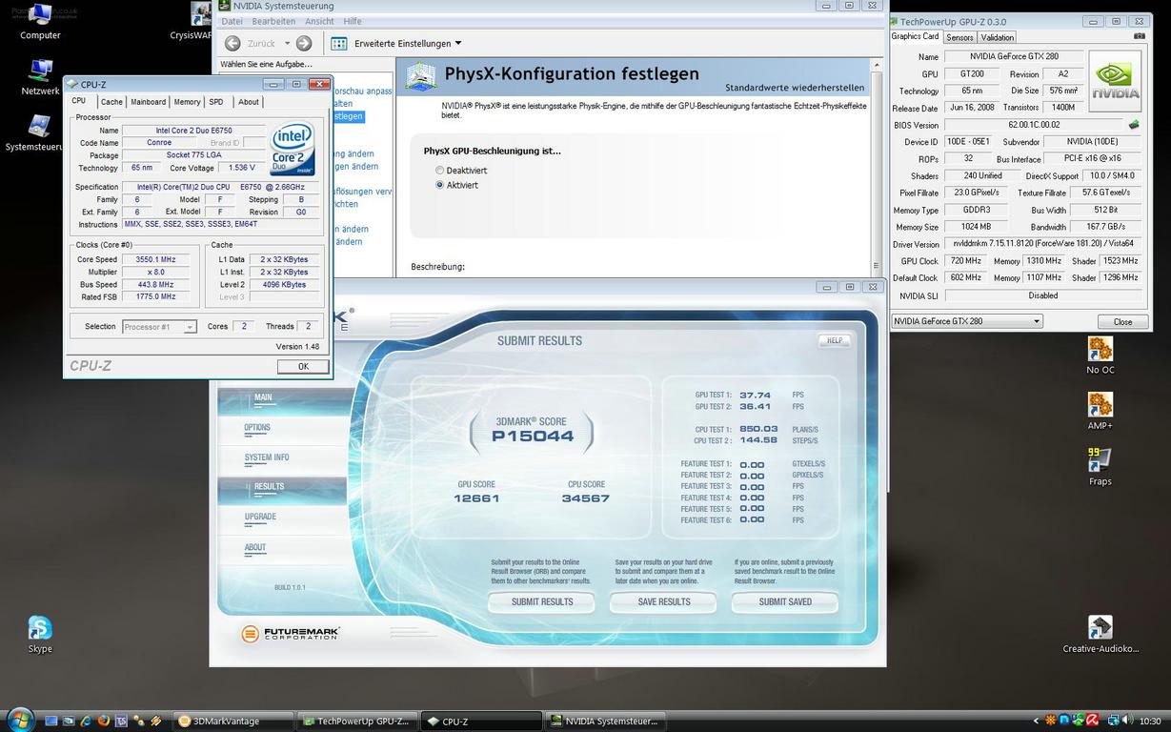The width and height of the screenshot is (1171, 732).
Task: Open the Ansicht menu
Action: click(x=319, y=21)
